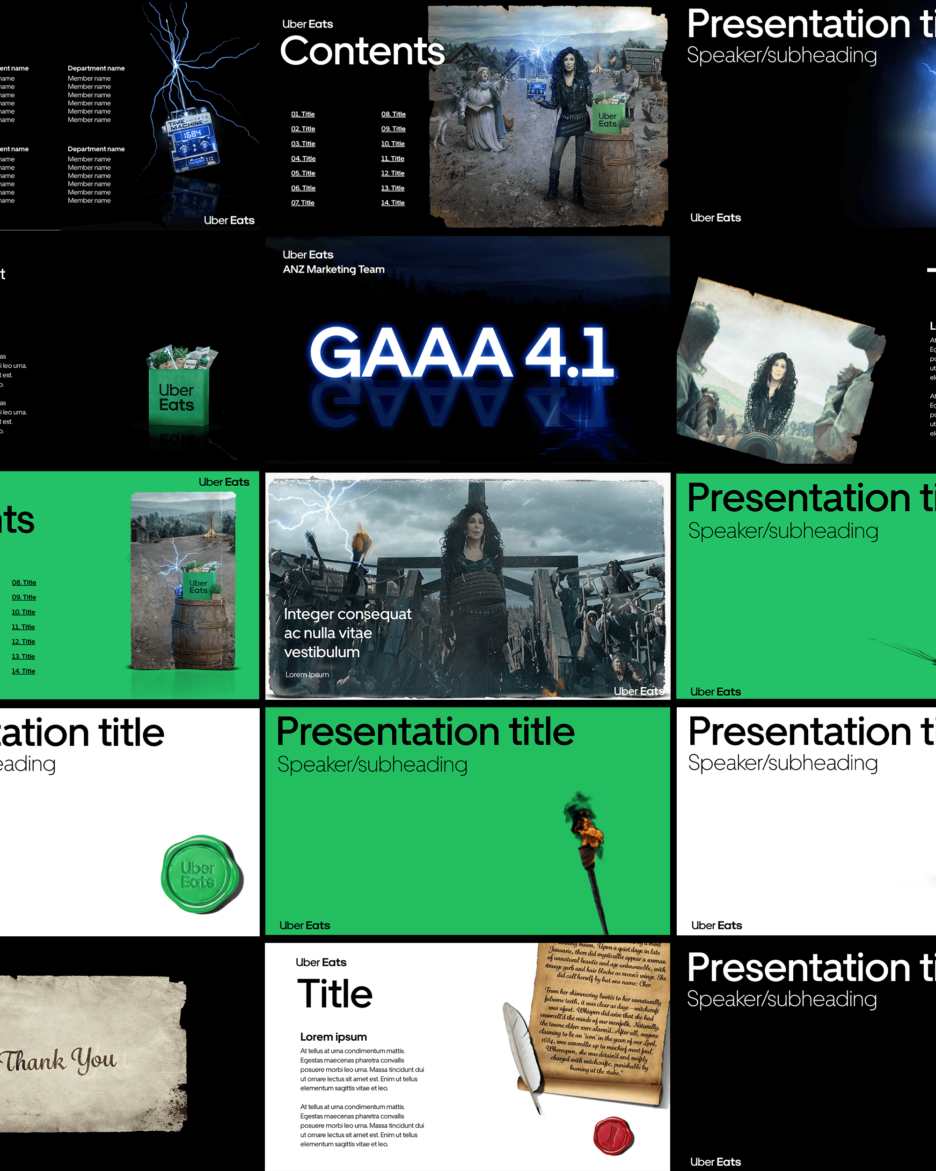Click the village photo on the Contents slide
The width and height of the screenshot is (936, 1171).
click(548, 116)
